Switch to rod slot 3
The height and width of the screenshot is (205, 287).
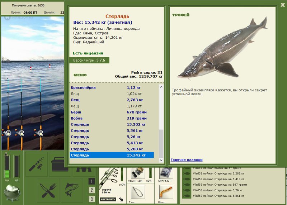click(91, 199)
